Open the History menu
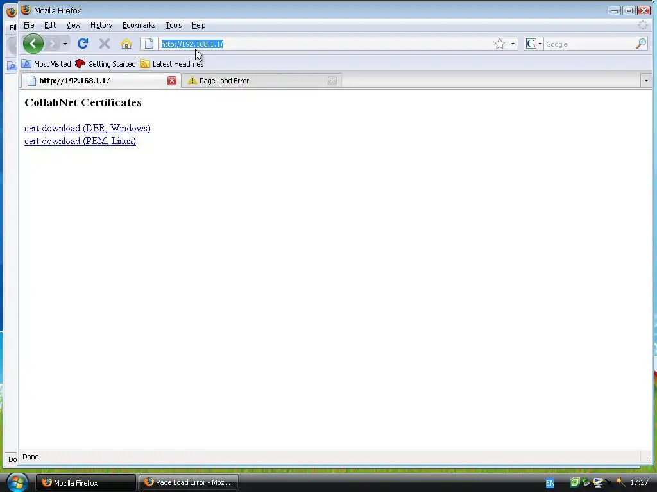657x492 pixels. (101, 25)
